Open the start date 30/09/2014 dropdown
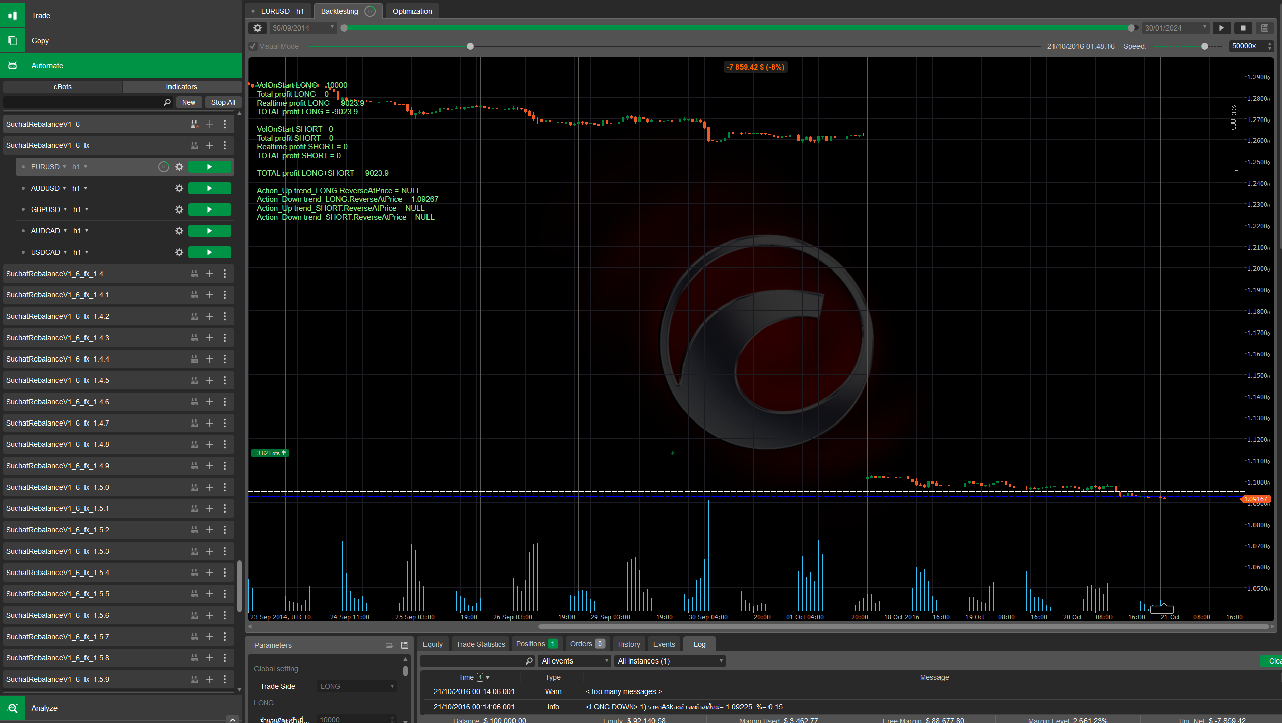Image resolution: width=1282 pixels, height=723 pixels. coord(303,28)
